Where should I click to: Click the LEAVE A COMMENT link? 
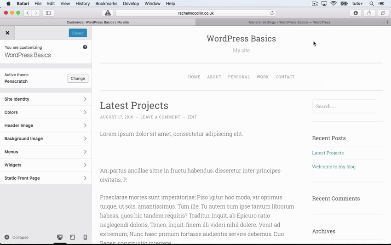[x=160, y=117]
